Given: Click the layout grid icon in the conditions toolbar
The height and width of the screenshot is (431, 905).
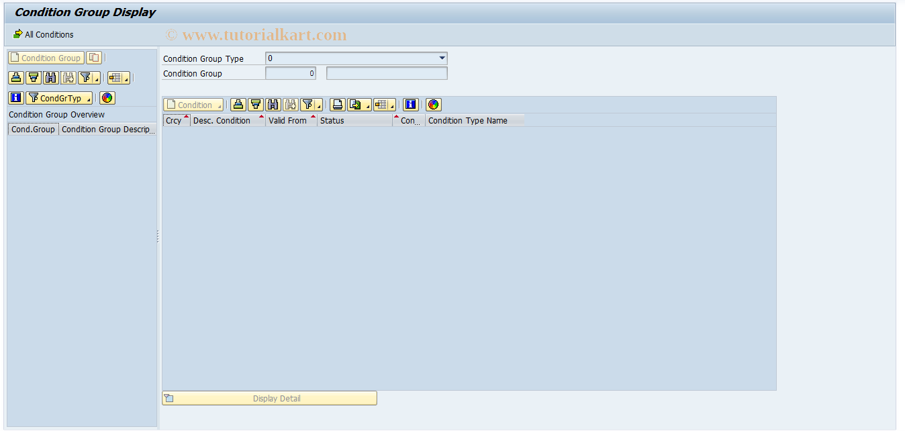Looking at the screenshot, I should click(x=381, y=105).
